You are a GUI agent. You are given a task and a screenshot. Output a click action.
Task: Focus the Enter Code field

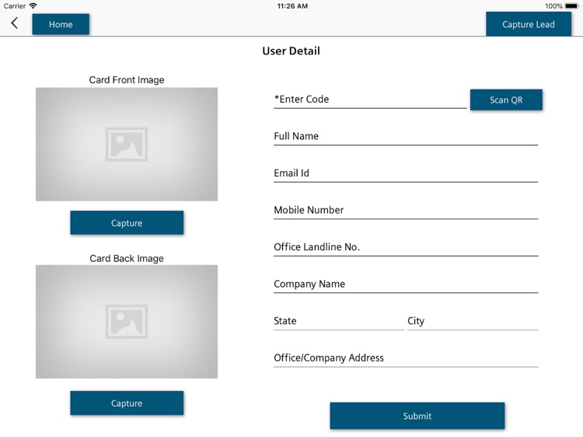(x=370, y=100)
